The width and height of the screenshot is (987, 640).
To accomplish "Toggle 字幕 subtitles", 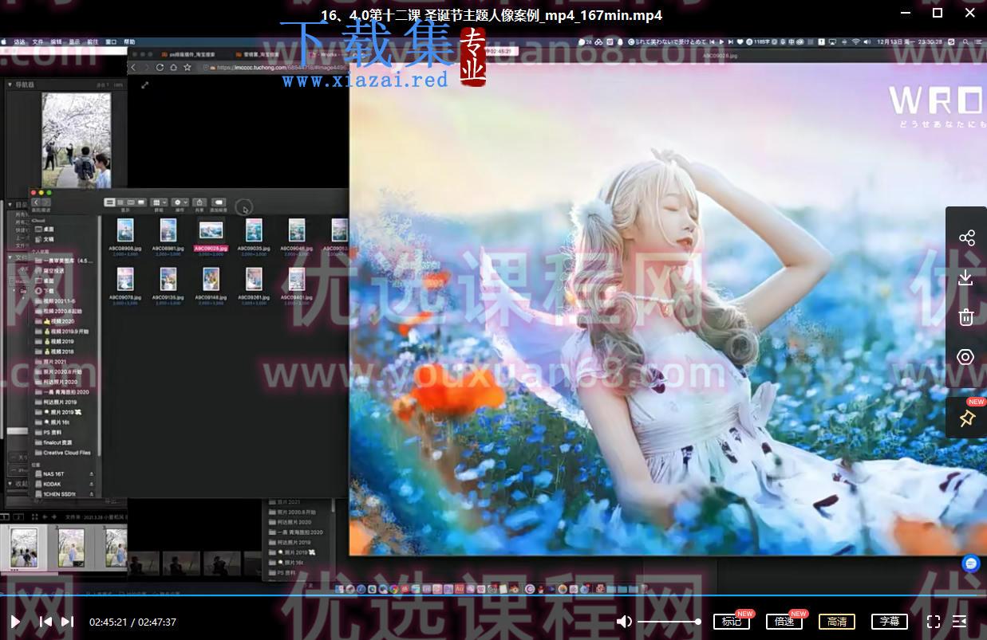I will tap(889, 622).
